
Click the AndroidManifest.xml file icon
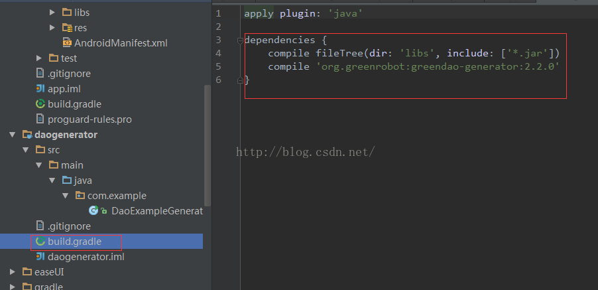coord(67,42)
